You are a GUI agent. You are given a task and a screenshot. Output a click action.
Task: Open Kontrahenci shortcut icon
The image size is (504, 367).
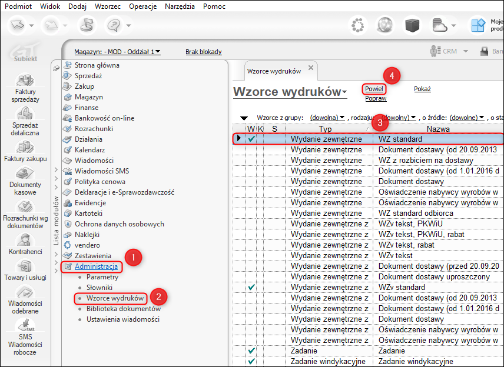click(x=25, y=240)
